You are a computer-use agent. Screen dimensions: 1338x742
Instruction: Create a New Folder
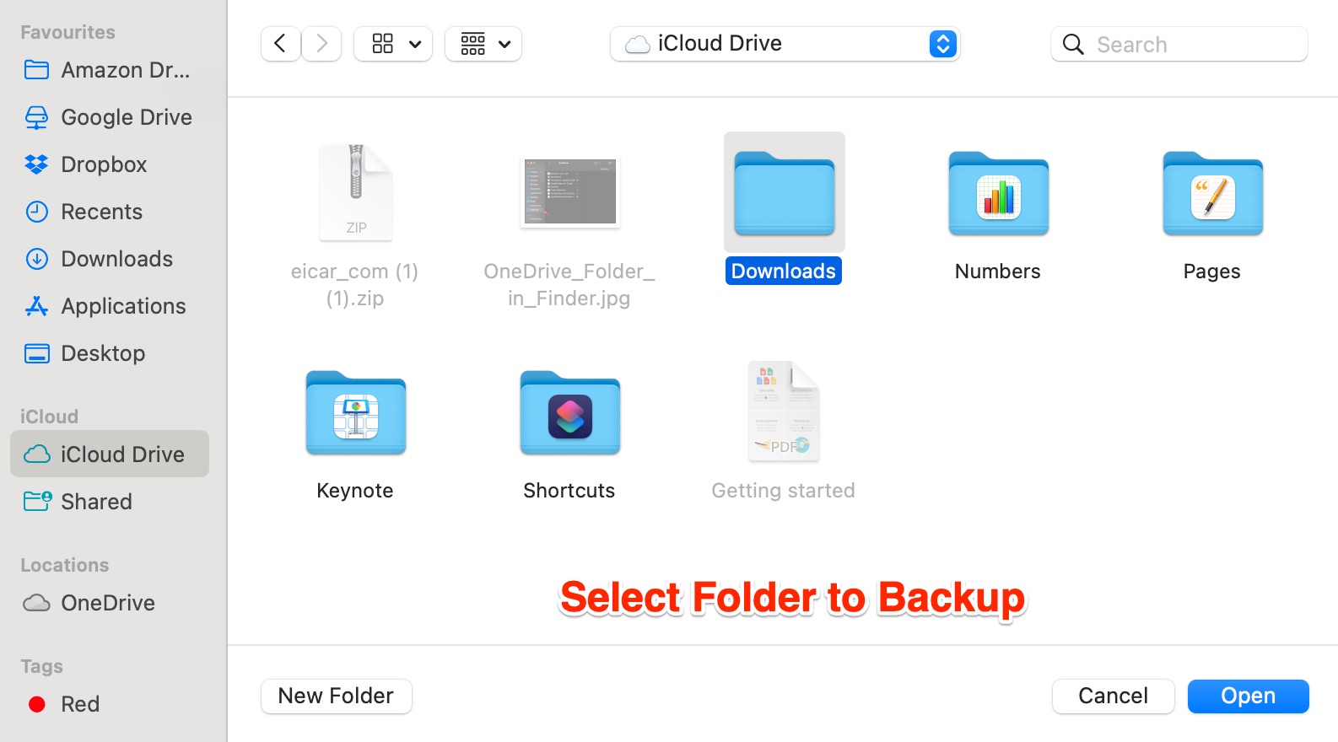(337, 696)
